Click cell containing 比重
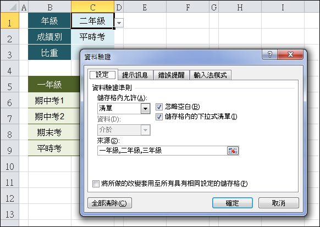 click(49, 52)
